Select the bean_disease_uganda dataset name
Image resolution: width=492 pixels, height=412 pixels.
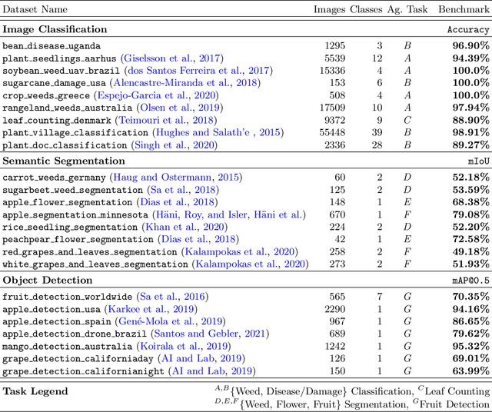[x=52, y=46]
